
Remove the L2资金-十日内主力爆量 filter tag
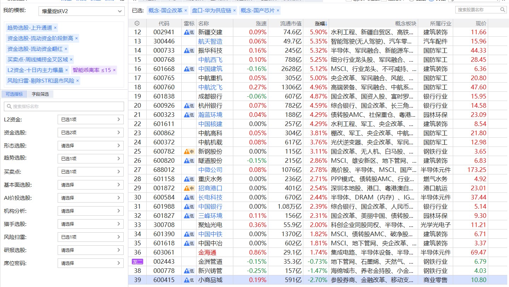click(66, 70)
